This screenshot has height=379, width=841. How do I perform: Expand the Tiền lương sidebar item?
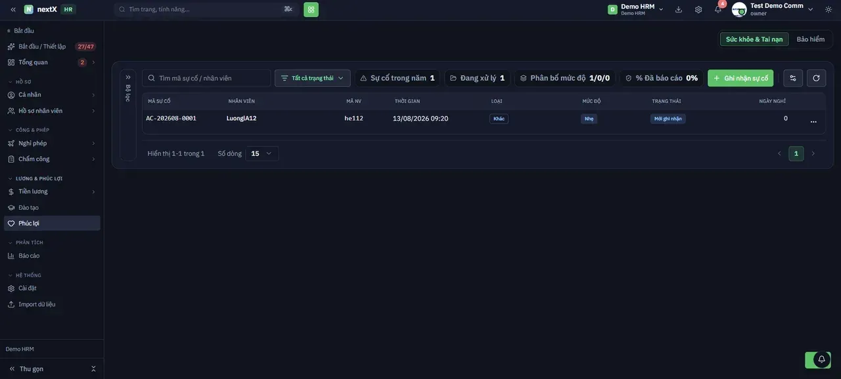pyautogui.click(x=52, y=191)
